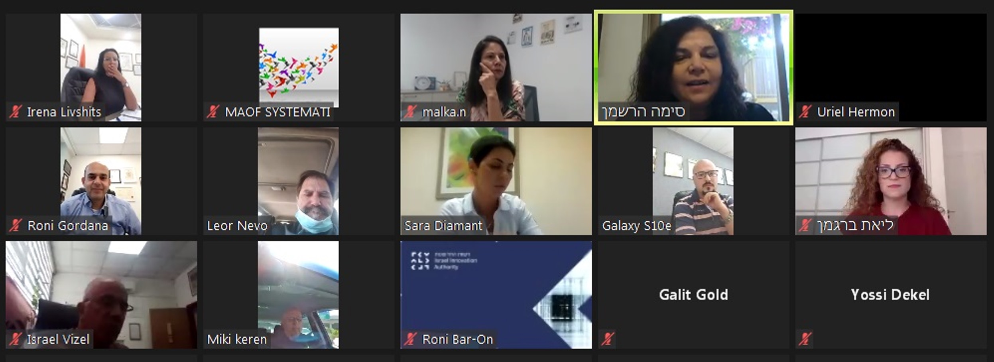Click Uriel Hermon's black video tile
994x362 pixels.
point(891,67)
